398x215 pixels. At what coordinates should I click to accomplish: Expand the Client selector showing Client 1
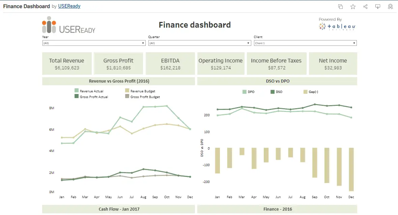pyautogui.click(x=354, y=43)
